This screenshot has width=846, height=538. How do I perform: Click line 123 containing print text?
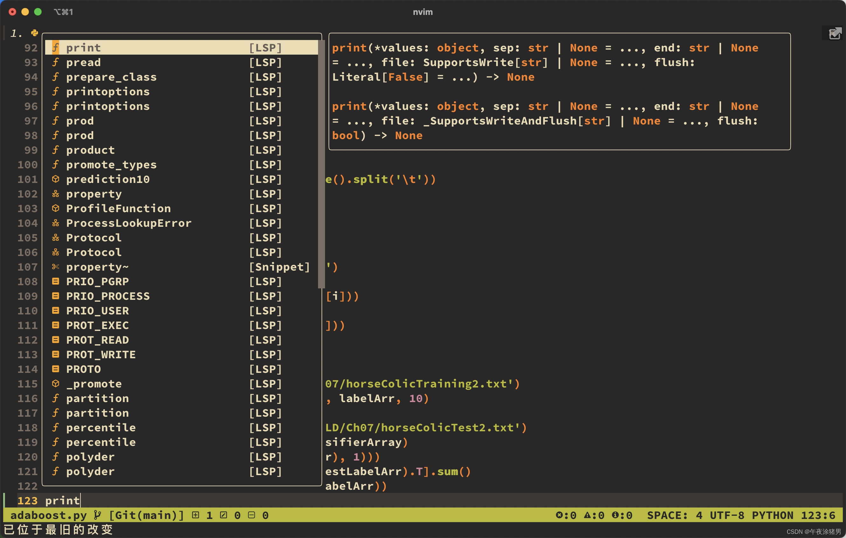coord(63,501)
